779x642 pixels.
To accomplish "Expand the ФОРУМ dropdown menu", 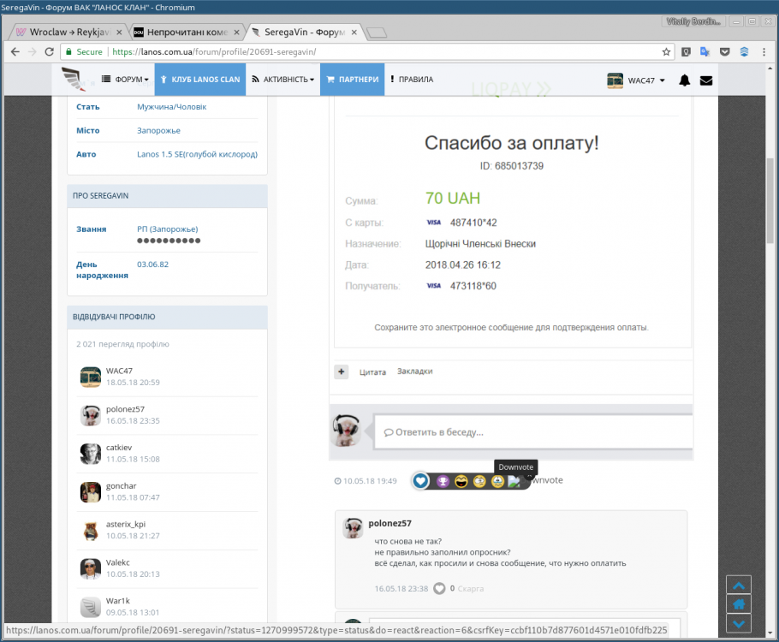I will [x=125, y=80].
